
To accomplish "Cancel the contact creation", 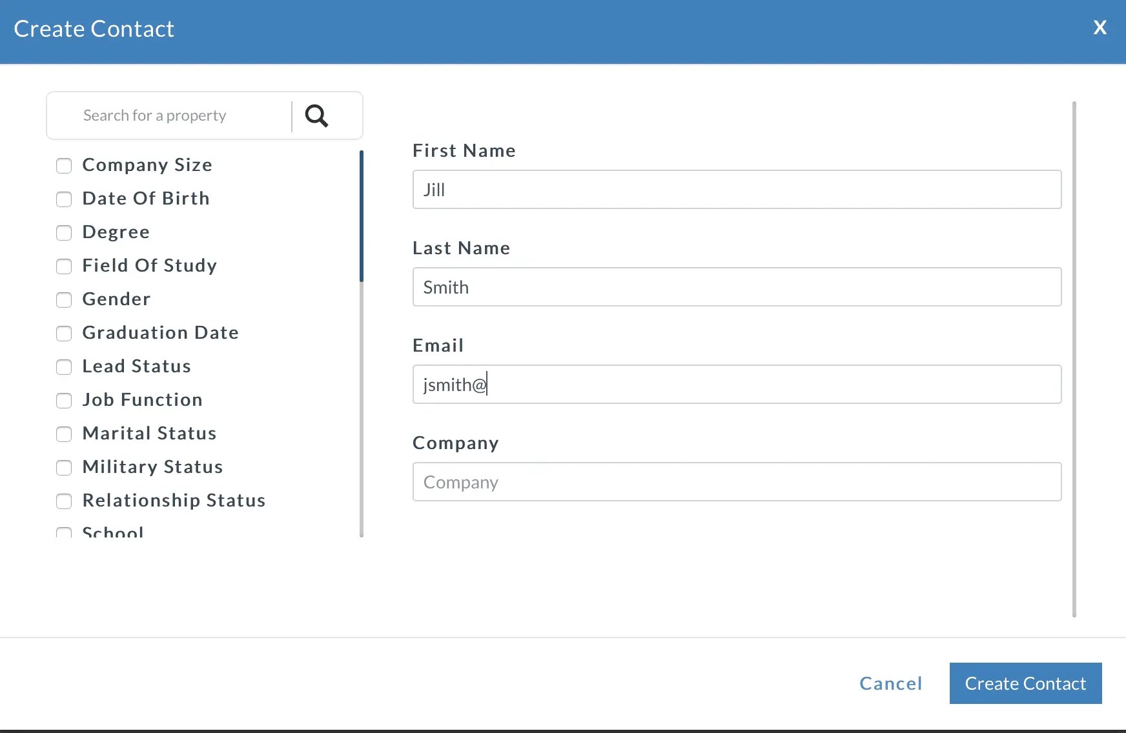I will tap(891, 683).
